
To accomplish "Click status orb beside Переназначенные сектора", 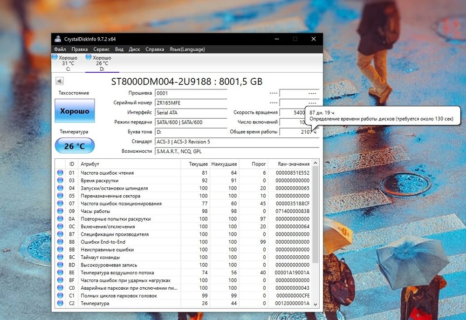I will click(x=60, y=196).
